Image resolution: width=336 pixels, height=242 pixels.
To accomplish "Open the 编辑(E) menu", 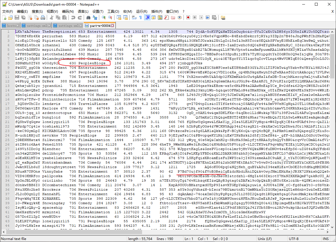I will pyautogui.click(x=22, y=11).
